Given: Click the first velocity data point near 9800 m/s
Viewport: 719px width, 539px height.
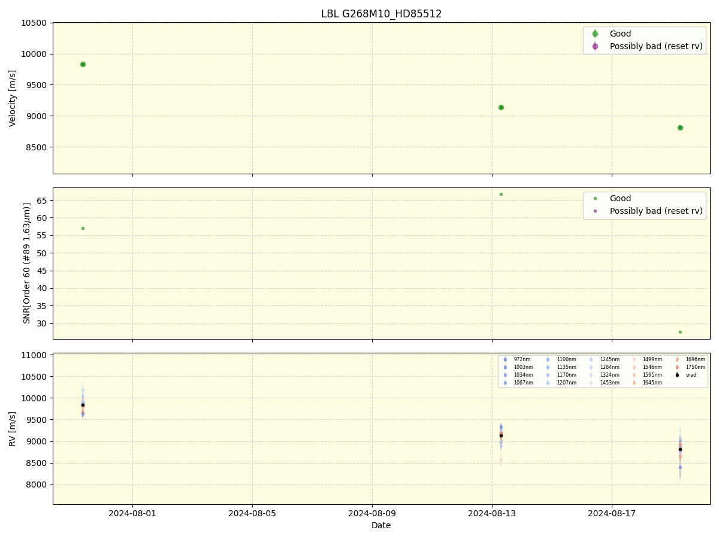Looking at the screenshot, I should (x=83, y=64).
